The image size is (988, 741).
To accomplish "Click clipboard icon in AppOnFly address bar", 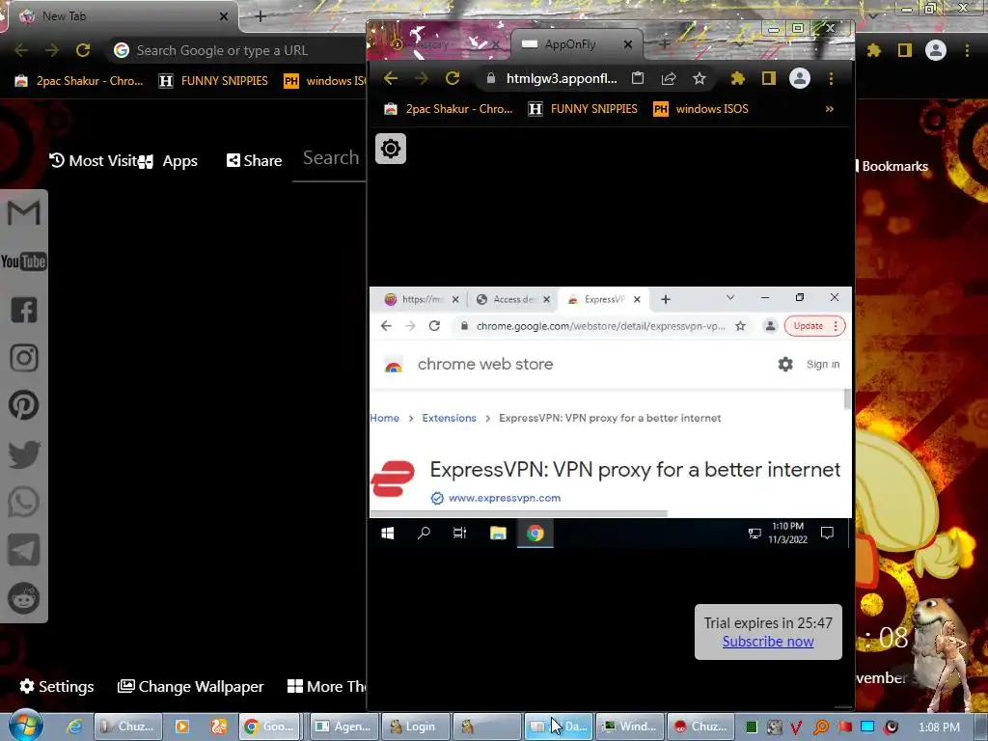I will (638, 78).
